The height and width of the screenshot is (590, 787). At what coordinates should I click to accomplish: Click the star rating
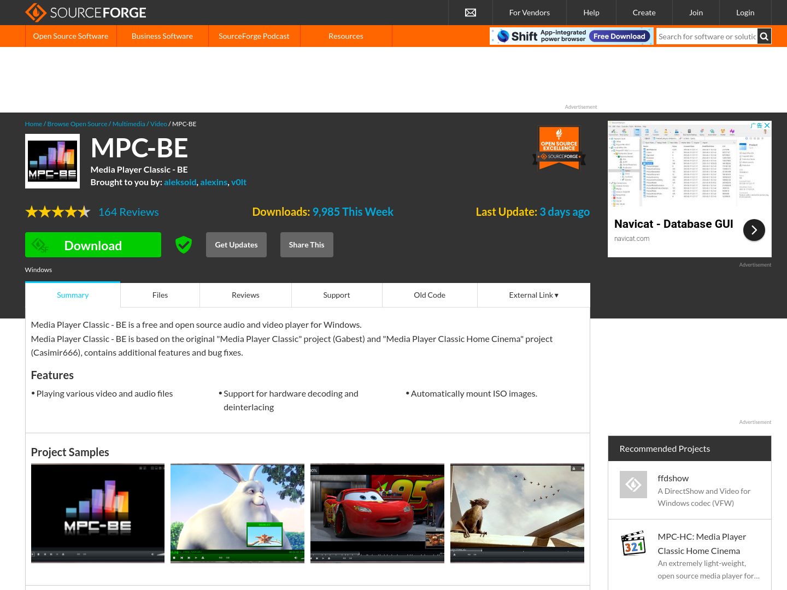click(58, 212)
